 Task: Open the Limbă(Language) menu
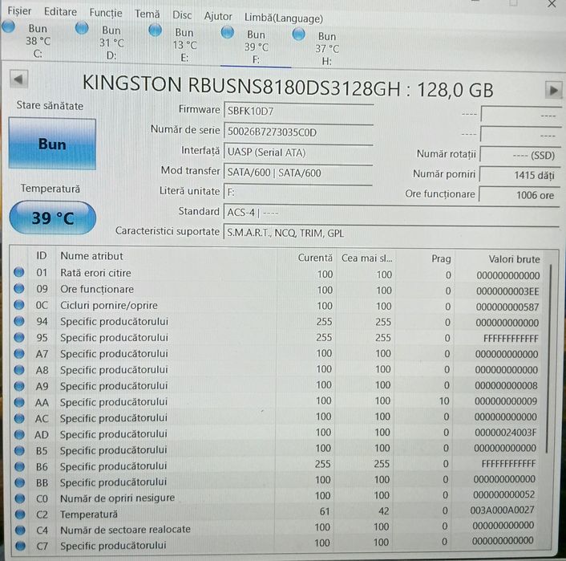(x=284, y=18)
